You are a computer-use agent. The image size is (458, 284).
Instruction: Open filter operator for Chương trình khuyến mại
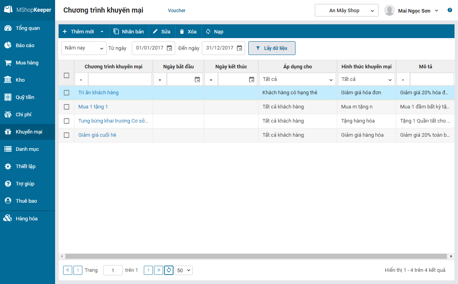(81, 80)
